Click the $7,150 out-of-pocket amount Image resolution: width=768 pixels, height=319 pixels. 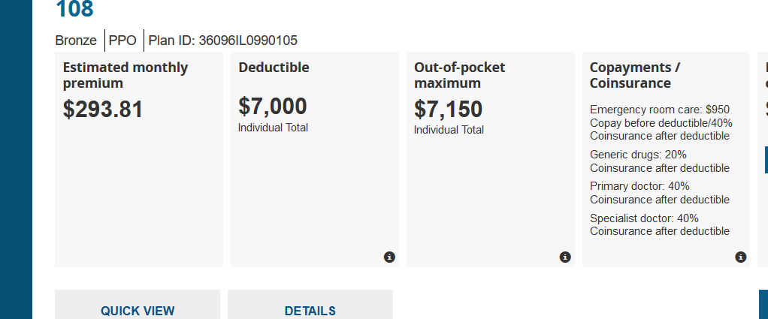(449, 110)
